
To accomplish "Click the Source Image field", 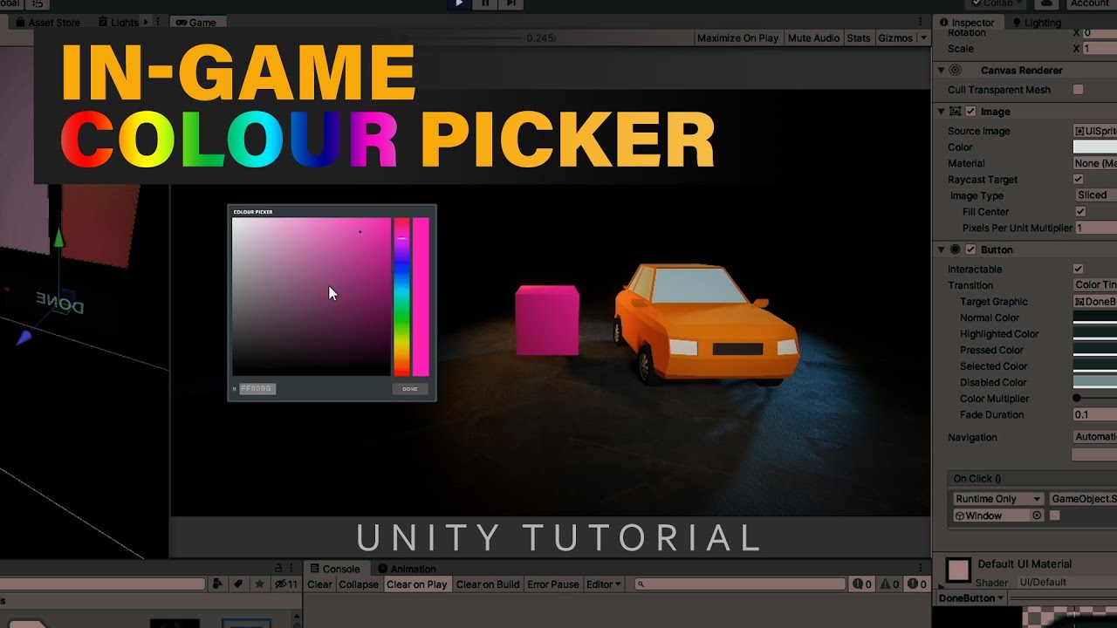I will coord(1095,131).
